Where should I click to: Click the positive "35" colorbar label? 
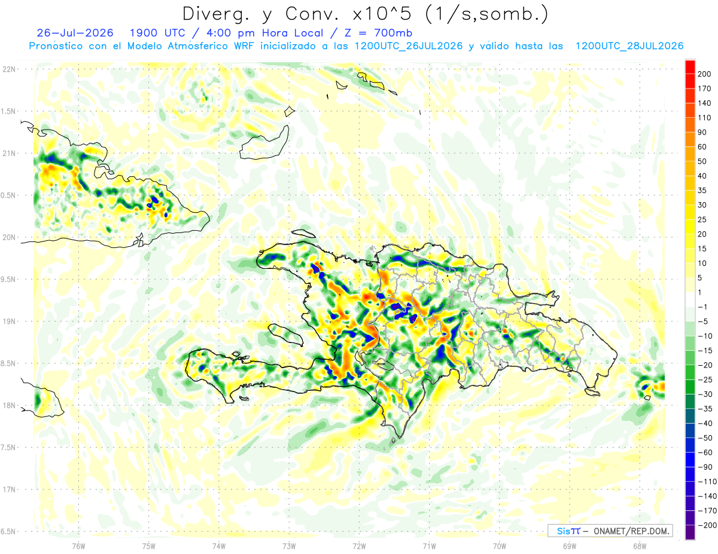703,190
